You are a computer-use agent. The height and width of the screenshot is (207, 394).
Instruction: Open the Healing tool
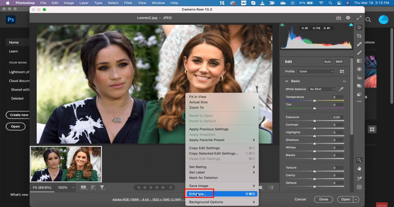click(359, 44)
